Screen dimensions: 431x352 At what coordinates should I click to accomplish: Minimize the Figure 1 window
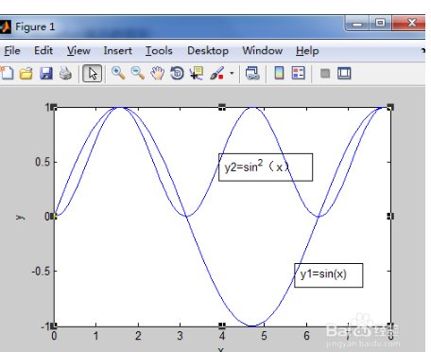[x=357, y=24]
